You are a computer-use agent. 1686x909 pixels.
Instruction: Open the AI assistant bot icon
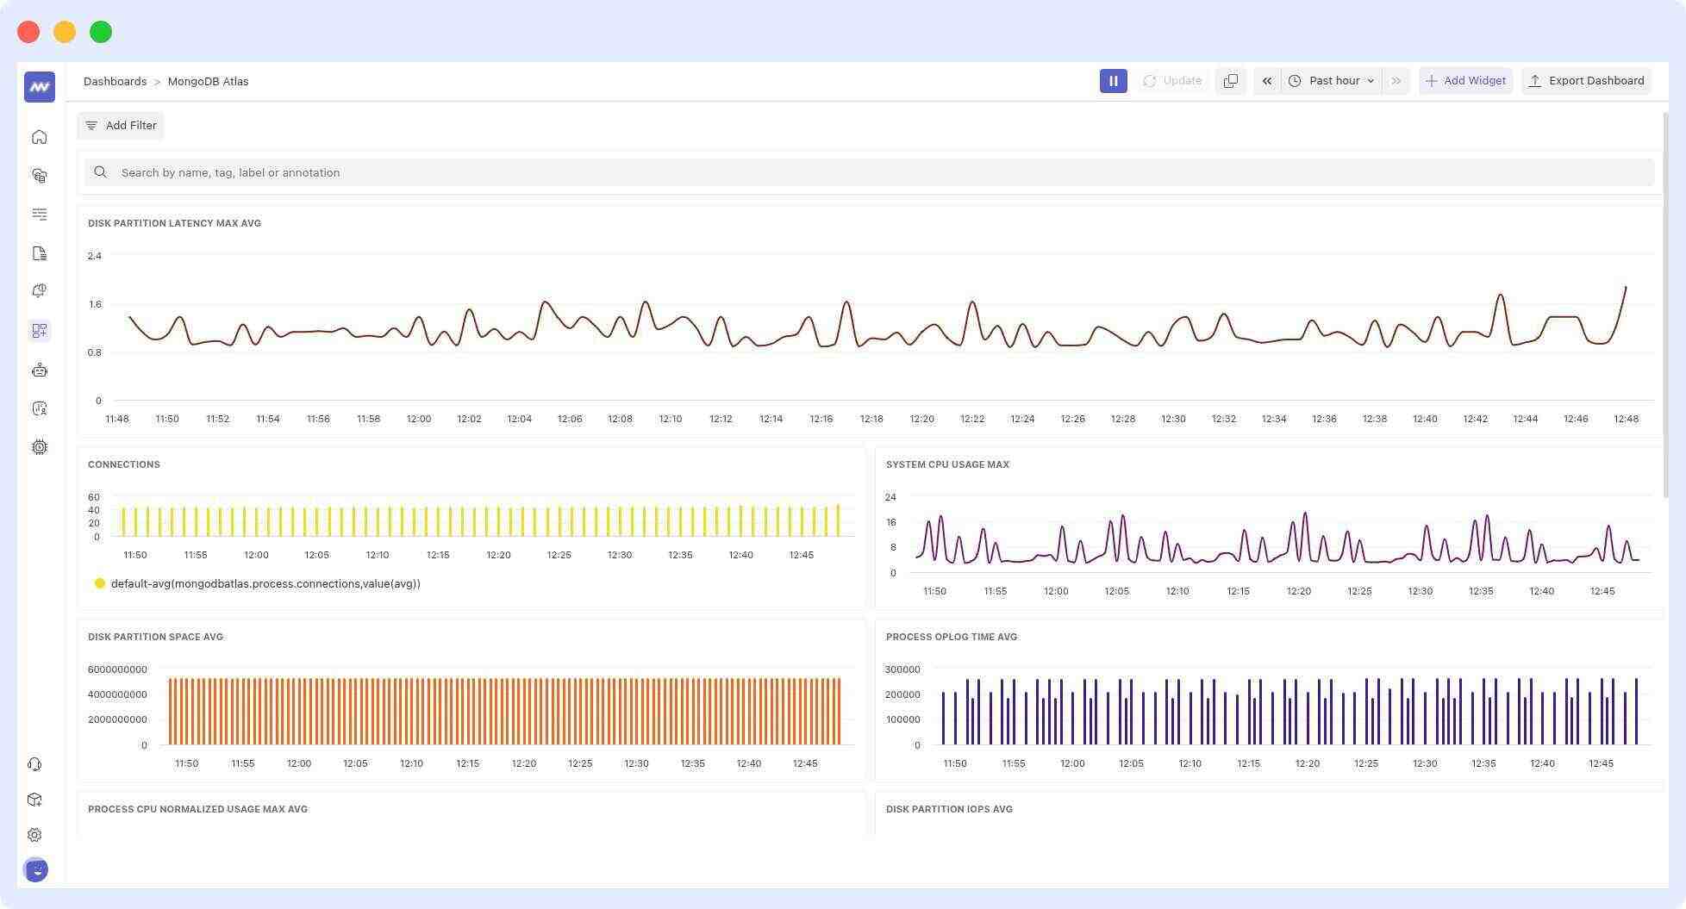click(x=39, y=370)
